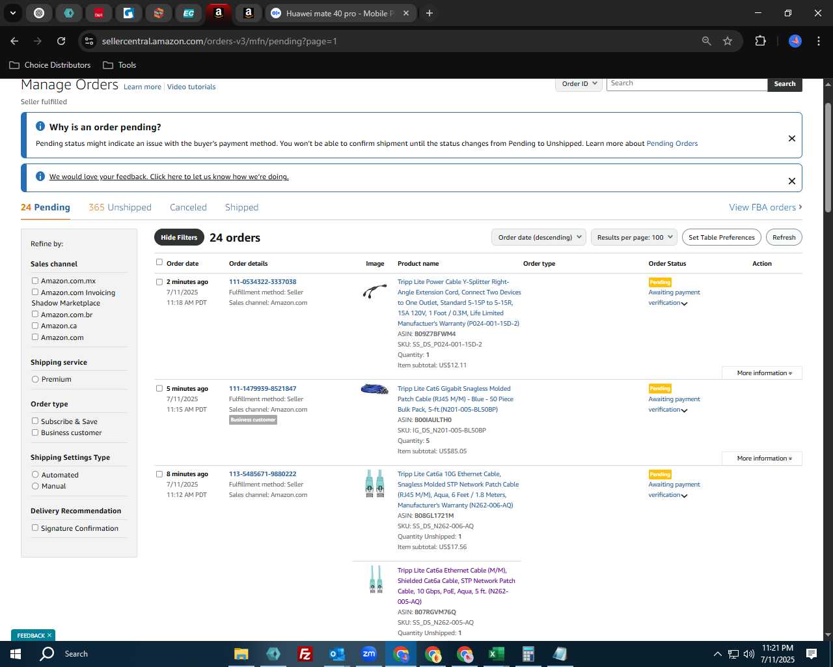Screen dimensions: 833x667
Task: Select Manual shipping settings radio
Action: 35,486
